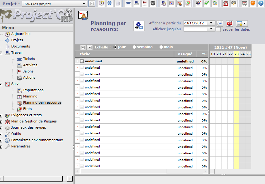
Task: Click the risk warning triangle toolbar icon
Action: [x=226, y=3]
